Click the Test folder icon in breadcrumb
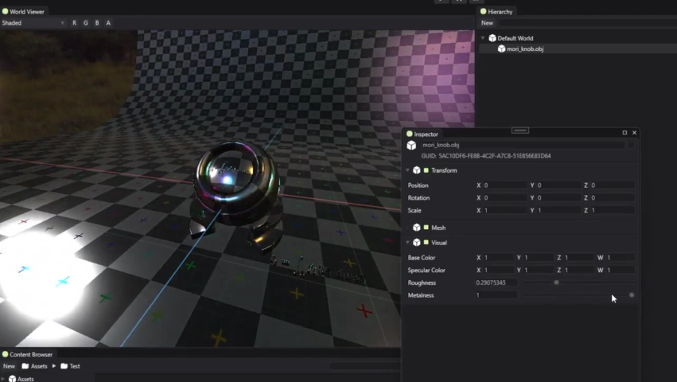Image resolution: width=677 pixels, height=382 pixels. point(64,366)
